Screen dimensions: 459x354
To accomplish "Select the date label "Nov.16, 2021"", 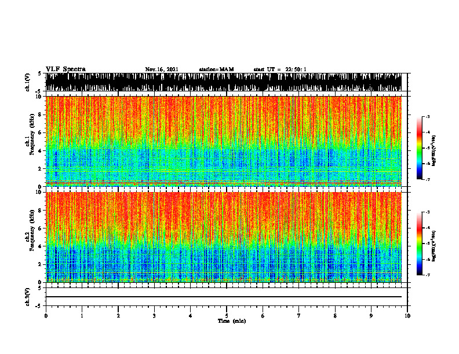I will point(162,69).
